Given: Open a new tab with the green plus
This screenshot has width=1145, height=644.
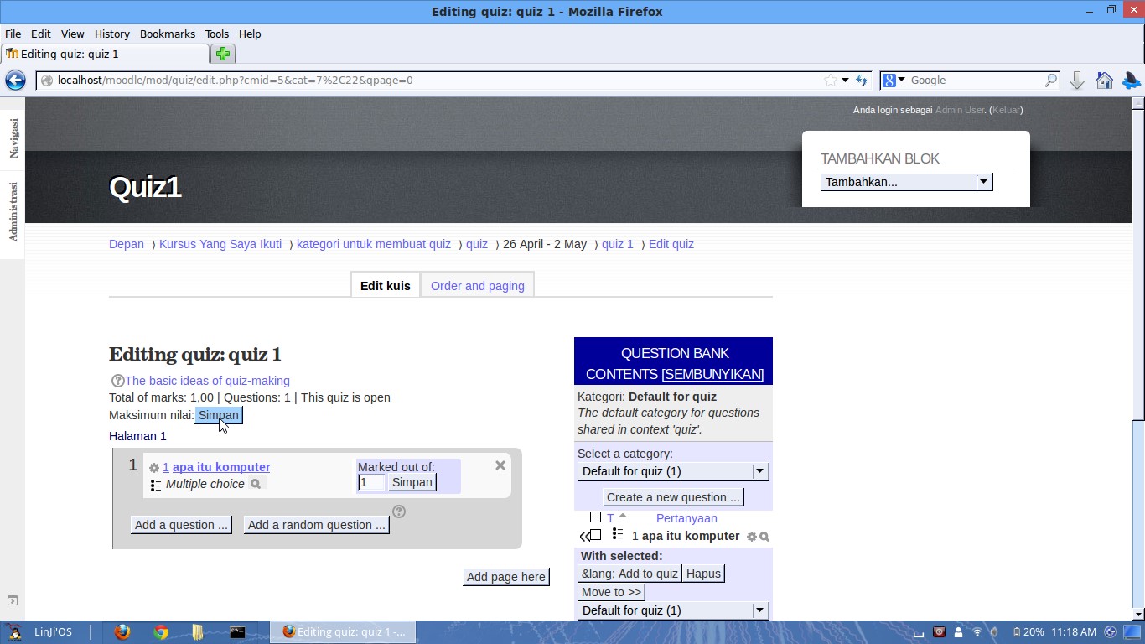Looking at the screenshot, I should [222, 54].
